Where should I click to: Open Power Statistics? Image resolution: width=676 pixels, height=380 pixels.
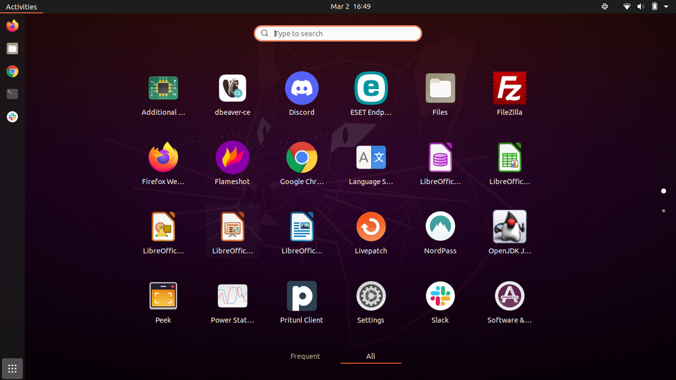click(x=232, y=296)
